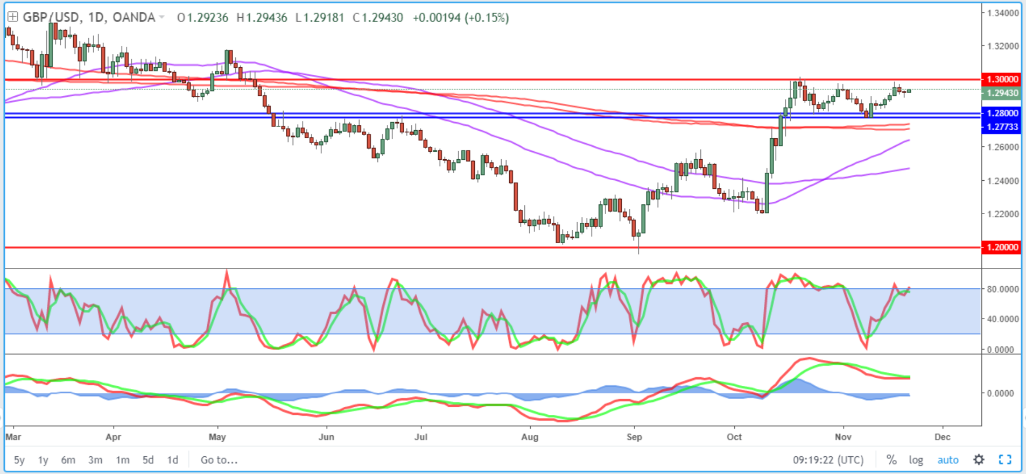Click the GBP/USD, 1D, OANDA title
The height and width of the screenshot is (474, 1026).
point(89,18)
